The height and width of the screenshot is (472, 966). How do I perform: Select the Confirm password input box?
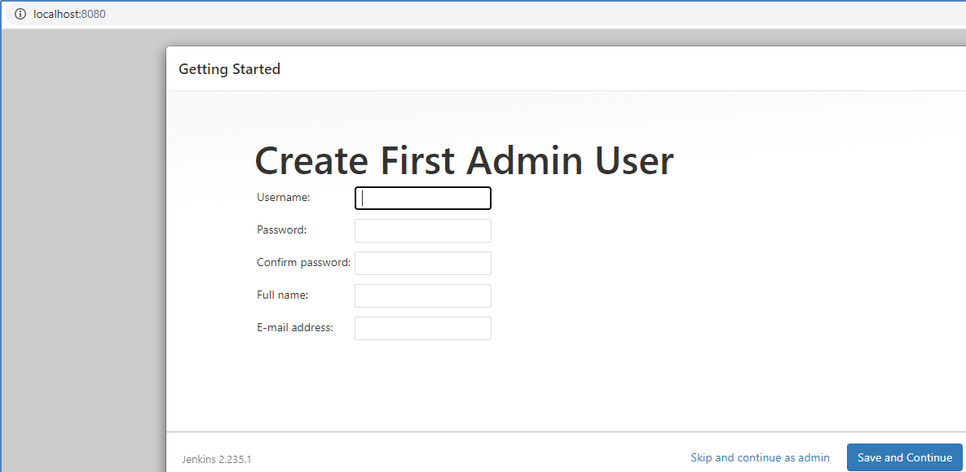coord(423,263)
